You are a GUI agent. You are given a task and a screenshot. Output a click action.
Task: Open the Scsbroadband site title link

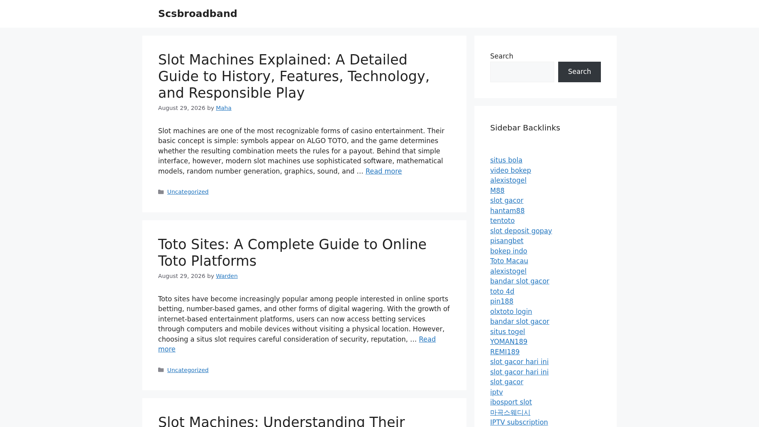coord(198,14)
